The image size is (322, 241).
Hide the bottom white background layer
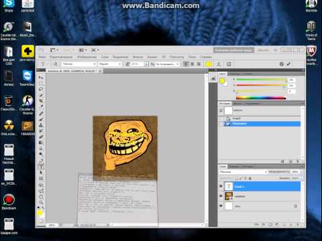(221, 206)
